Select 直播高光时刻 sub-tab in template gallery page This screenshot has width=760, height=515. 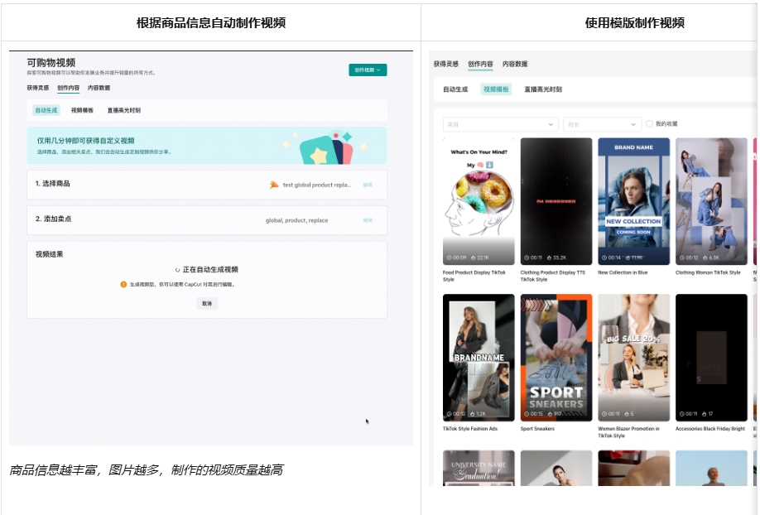[543, 89]
